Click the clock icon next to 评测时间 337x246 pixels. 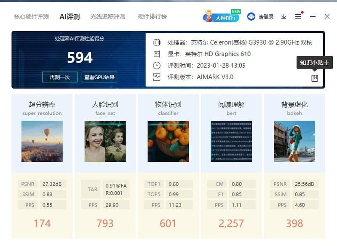[x=157, y=66]
